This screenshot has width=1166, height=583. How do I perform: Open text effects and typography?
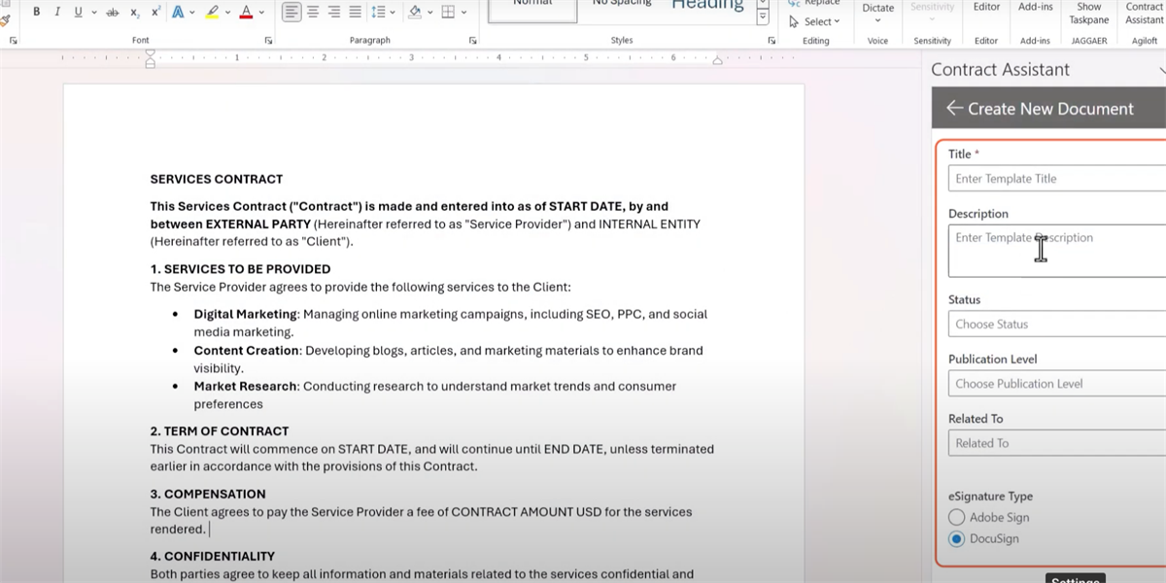pyautogui.click(x=179, y=12)
